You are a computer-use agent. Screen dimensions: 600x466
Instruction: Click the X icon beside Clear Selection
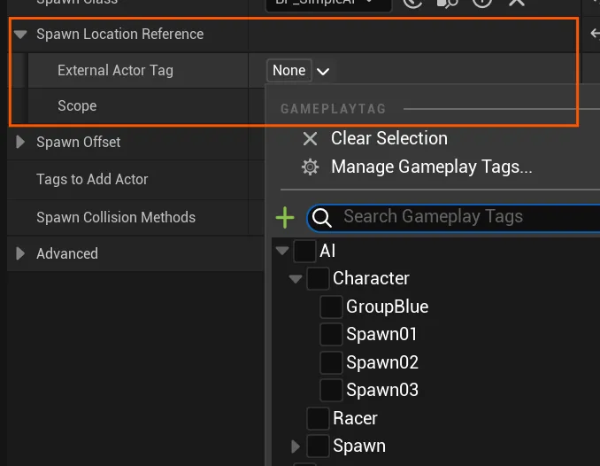pyautogui.click(x=310, y=139)
